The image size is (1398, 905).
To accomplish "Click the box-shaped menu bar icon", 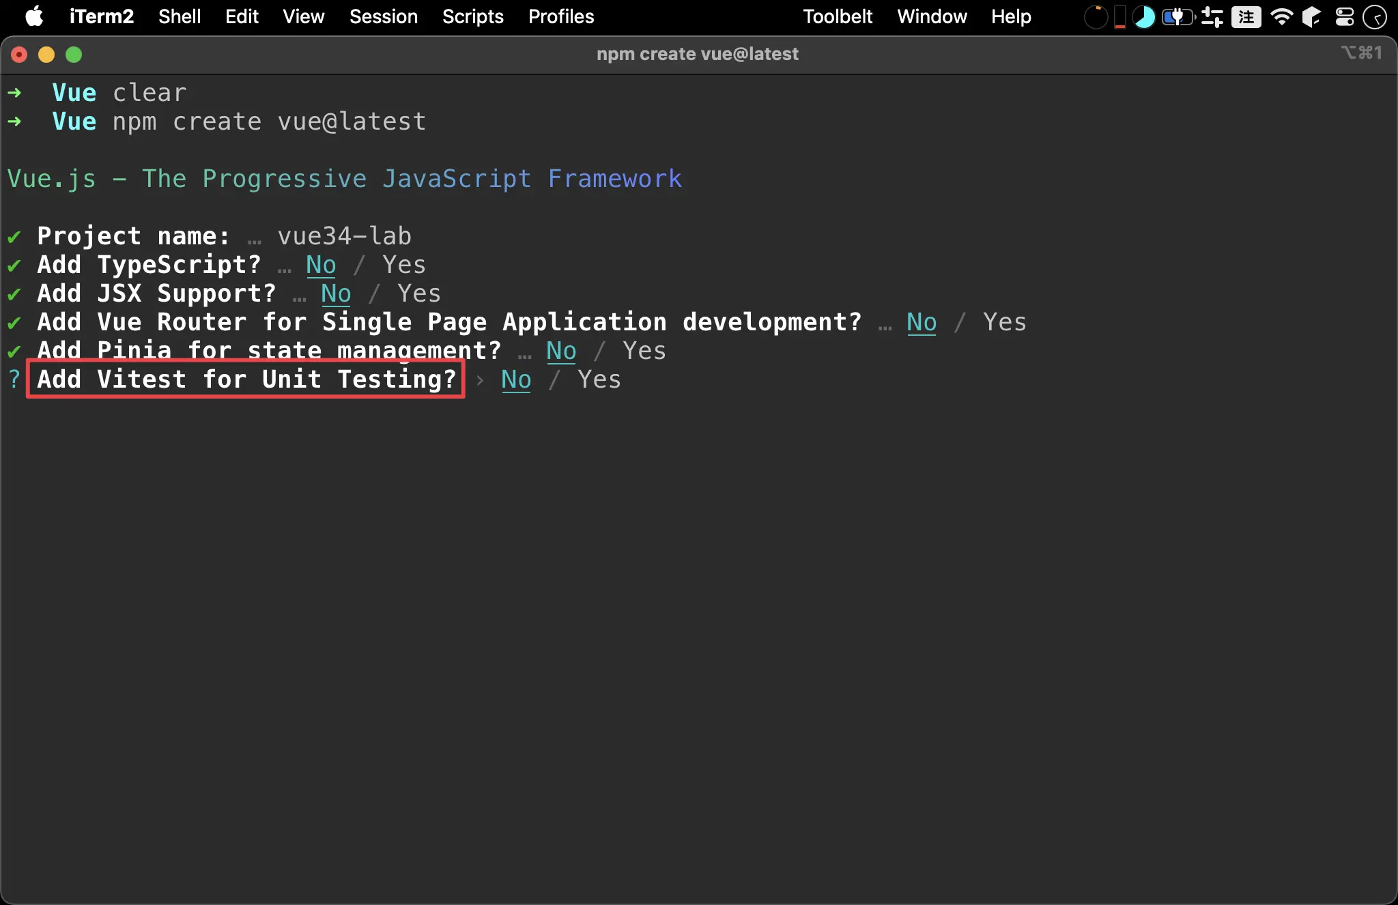I will pyautogui.click(x=1311, y=17).
